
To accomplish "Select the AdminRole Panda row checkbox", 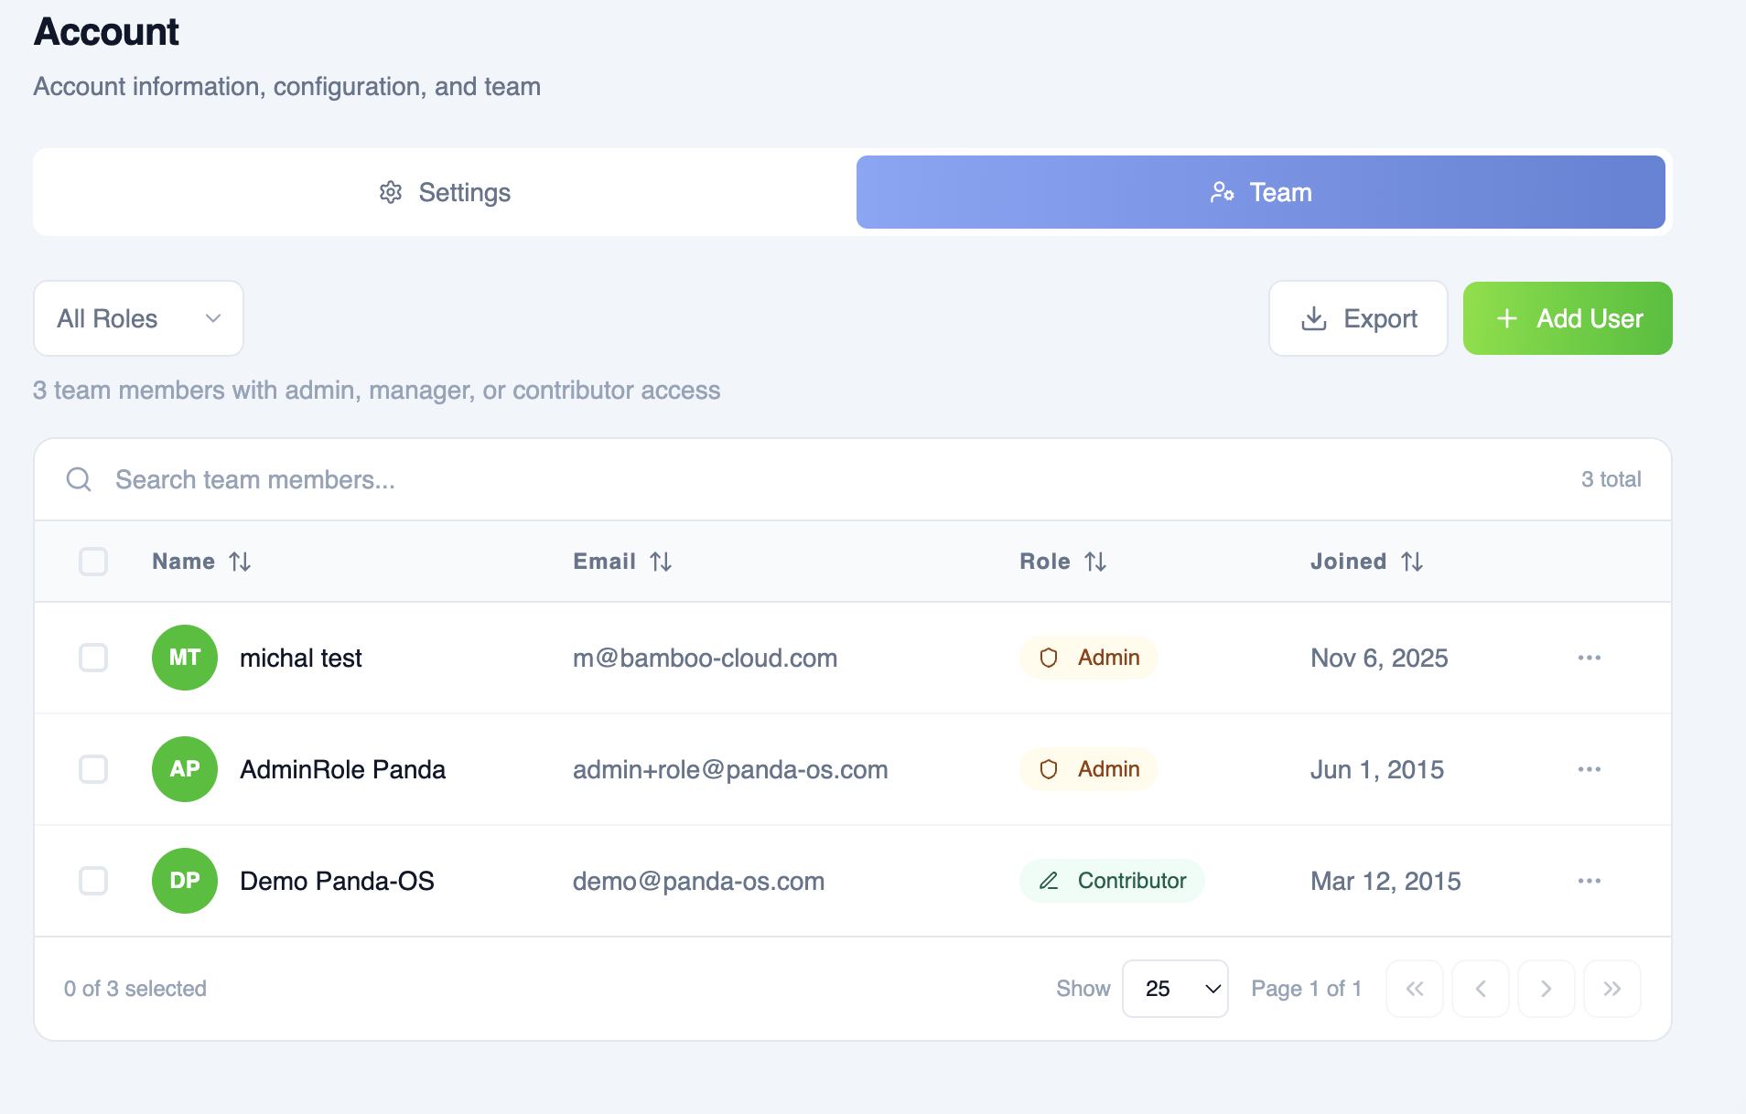I will pyautogui.click(x=93, y=769).
